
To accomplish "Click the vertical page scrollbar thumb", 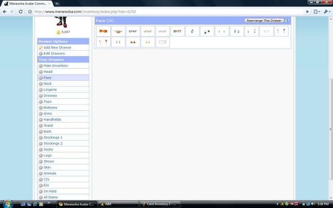I will tap(331, 129).
